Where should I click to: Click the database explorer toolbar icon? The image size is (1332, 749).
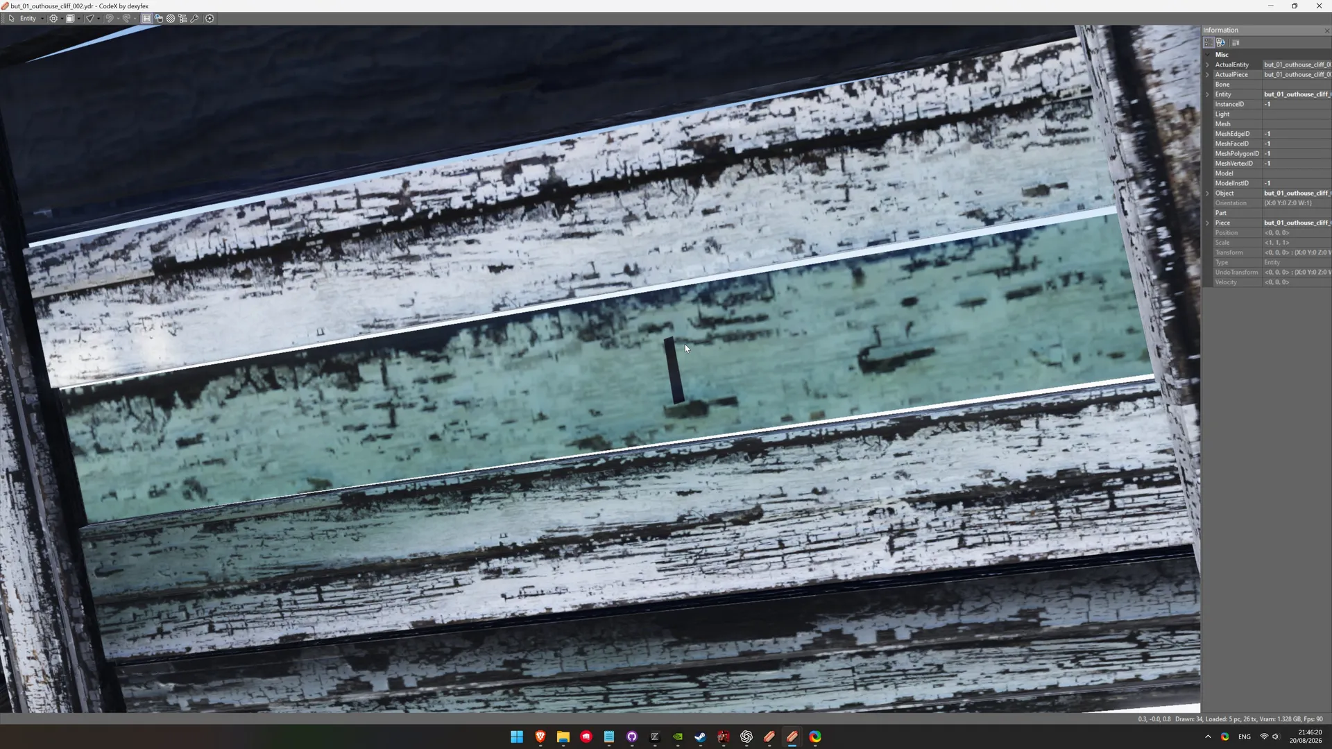[159, 19]
